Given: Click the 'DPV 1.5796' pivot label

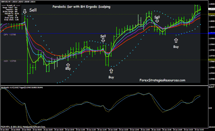Looking at the screenshot, I should (x=10, y=35).
